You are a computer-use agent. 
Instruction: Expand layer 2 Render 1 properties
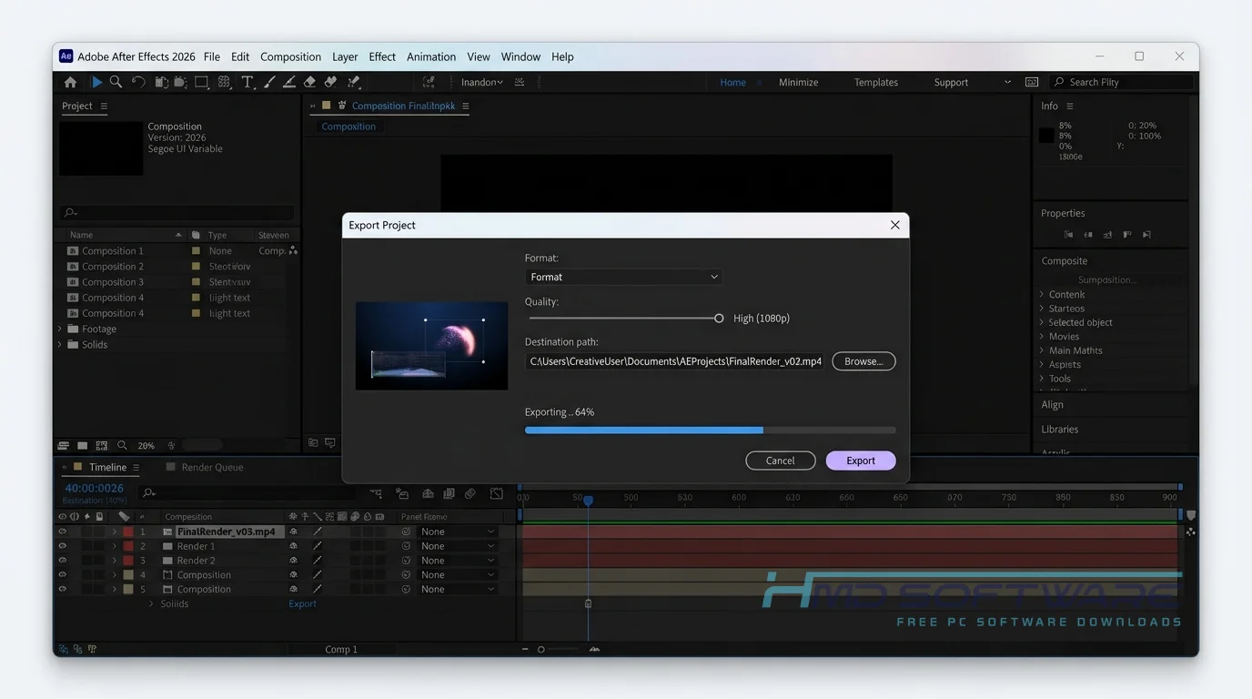click(x=115, y=546)
